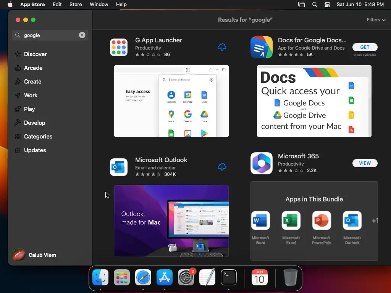The width and height of the screenshot is (391, 293).
Task: Open the Trash in the Dock
Action: point(291,277)
